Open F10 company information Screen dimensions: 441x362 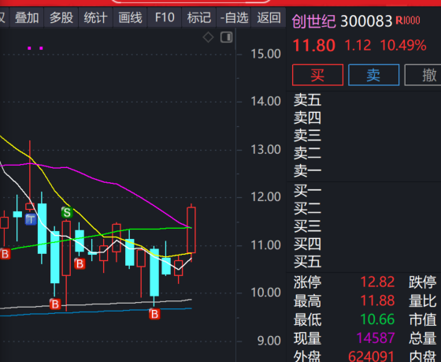coord(165,18)
